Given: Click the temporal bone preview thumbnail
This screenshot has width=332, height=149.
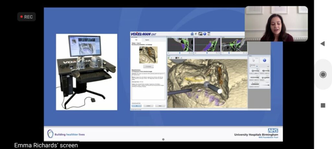Looking at the screenshot, I should [148, 55].
